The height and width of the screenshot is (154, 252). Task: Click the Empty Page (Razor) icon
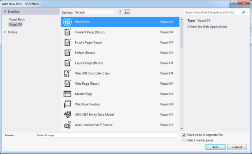tap(67, 42)
